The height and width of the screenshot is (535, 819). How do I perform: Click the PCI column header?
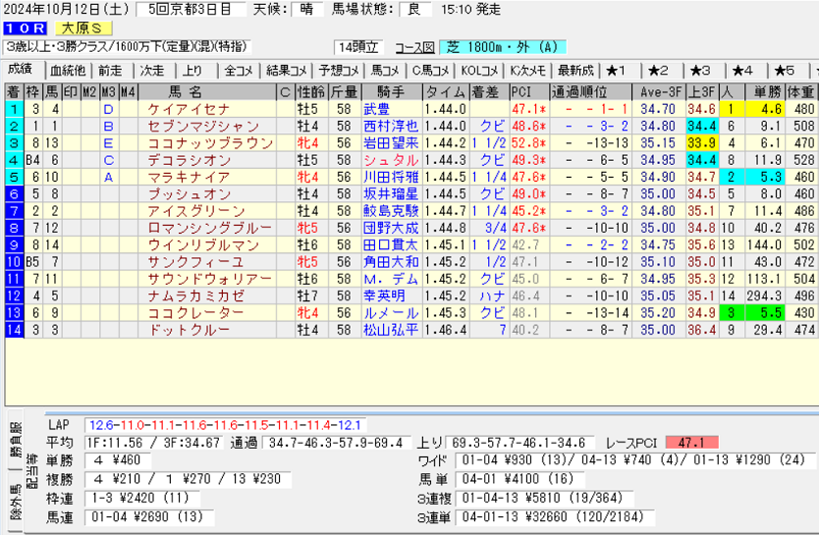click(521, 91)
